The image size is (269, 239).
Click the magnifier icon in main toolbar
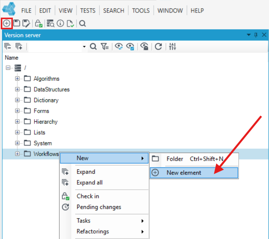coord(82,23)
